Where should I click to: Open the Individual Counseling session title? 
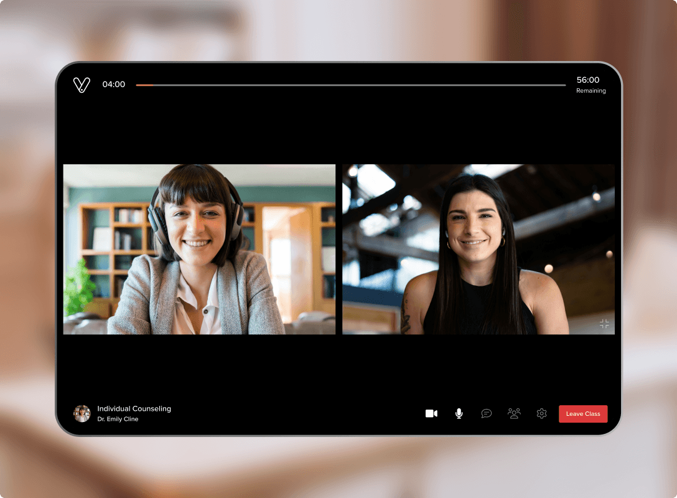(x=134, y=408)
